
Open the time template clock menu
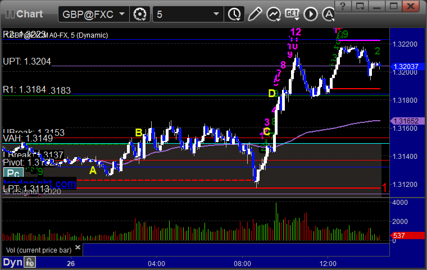pyautogui.click(x=234, y=14)
